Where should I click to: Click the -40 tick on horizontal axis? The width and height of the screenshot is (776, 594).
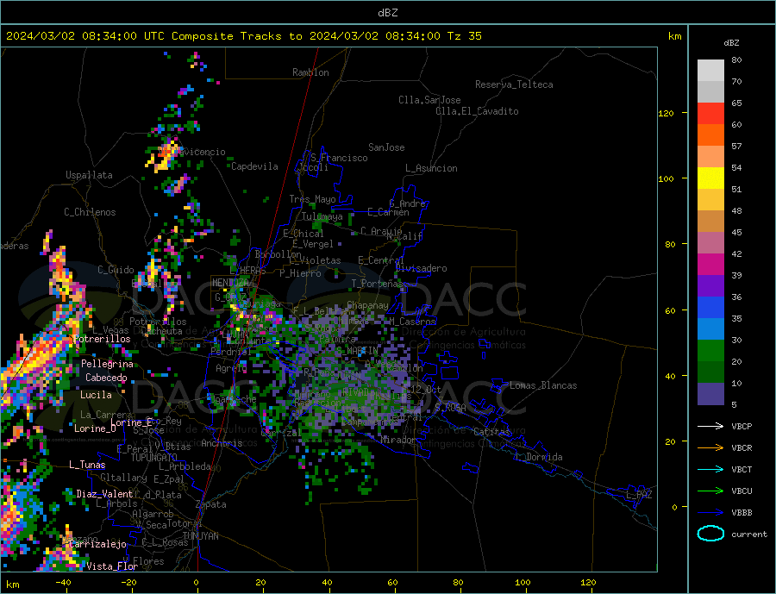[x=63, y=583]
